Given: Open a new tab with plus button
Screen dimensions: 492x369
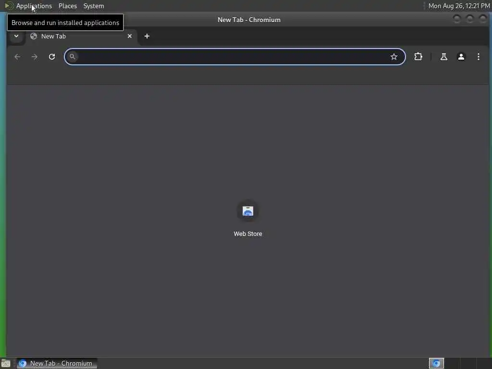Looking at the screenshot, I should coord(147,36).
